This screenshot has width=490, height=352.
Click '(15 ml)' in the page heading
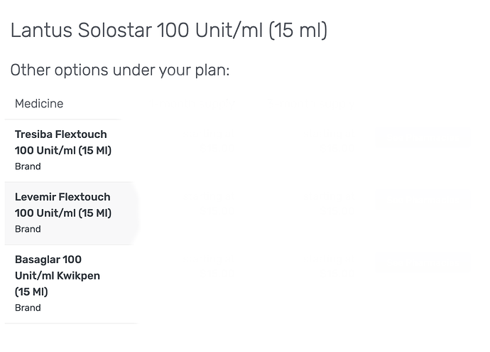click(x=298, y=31)
